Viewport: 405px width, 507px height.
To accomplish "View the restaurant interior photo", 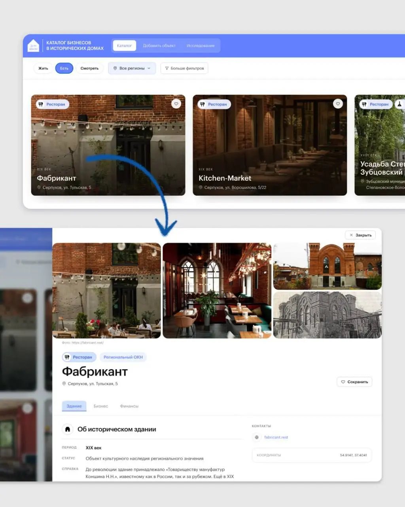I will 217,290.
